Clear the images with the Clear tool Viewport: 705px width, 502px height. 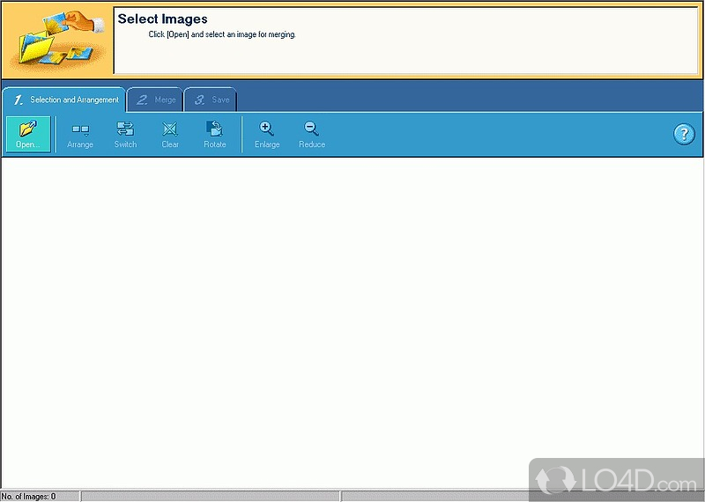tap(170, 134)
